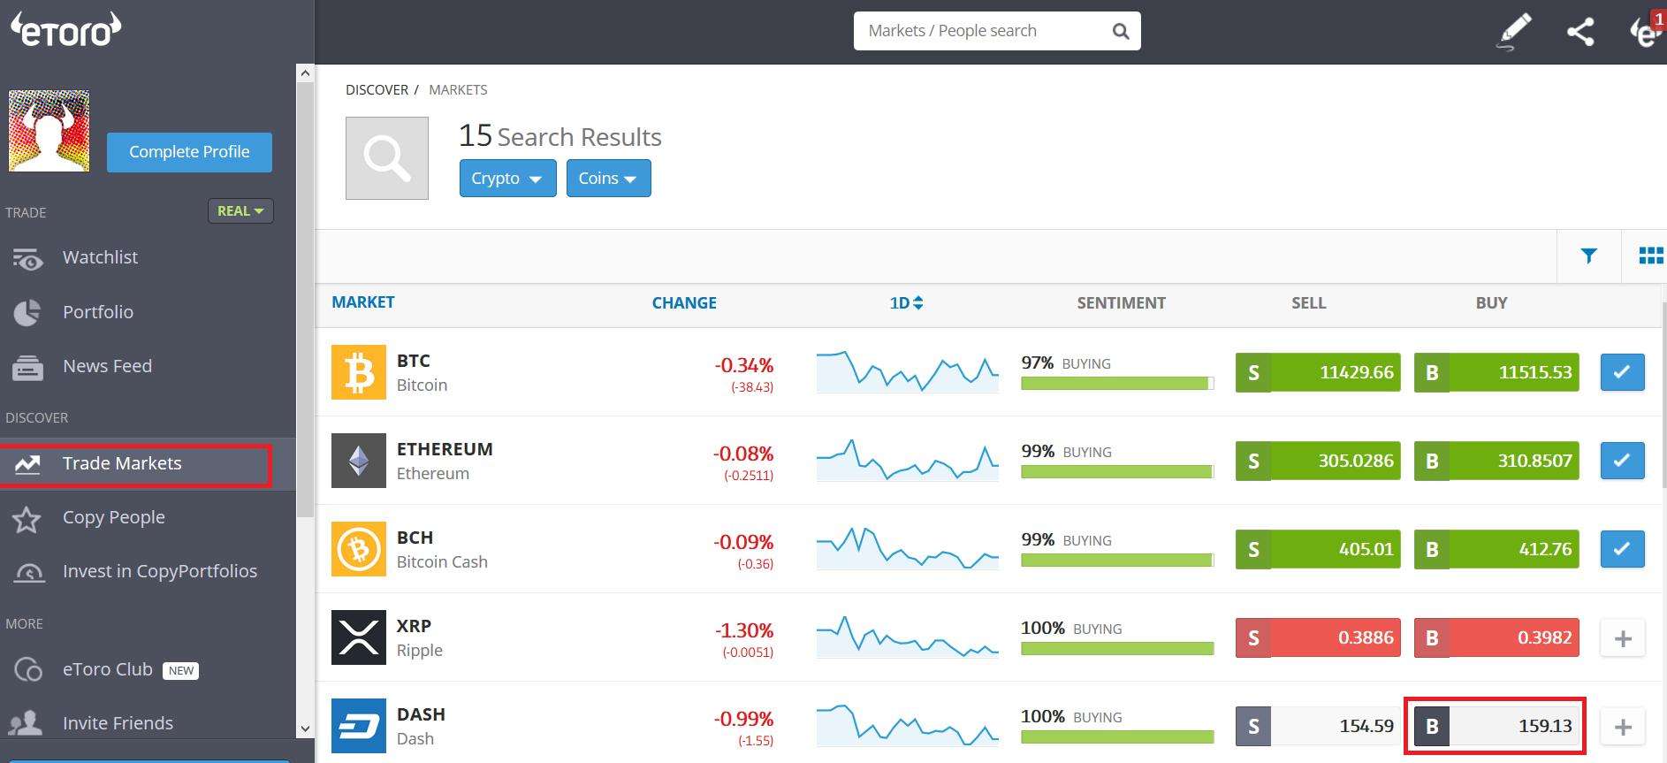
Task: Open the Coins filter dropdown
Action: pos(608,179)
